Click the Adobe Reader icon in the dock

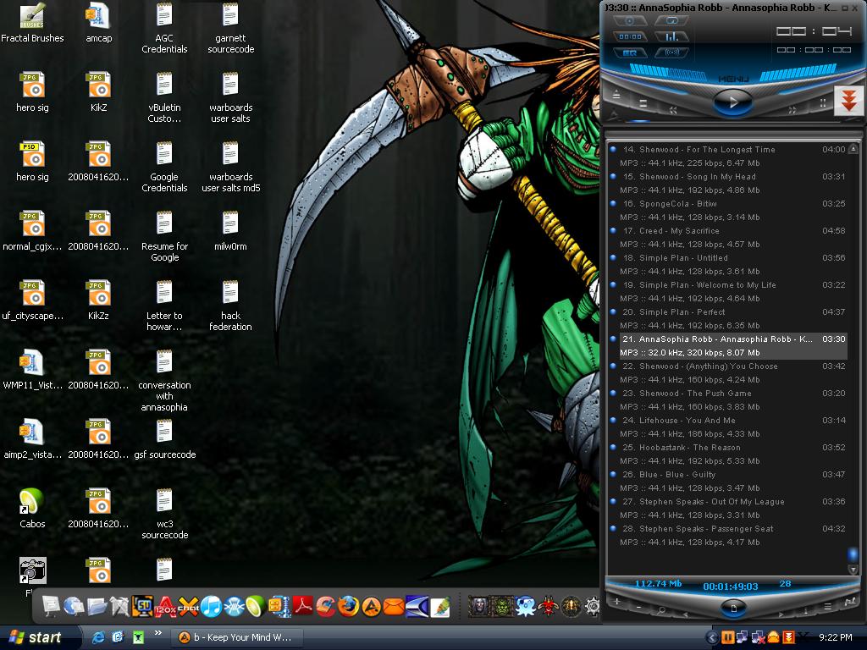303,606
